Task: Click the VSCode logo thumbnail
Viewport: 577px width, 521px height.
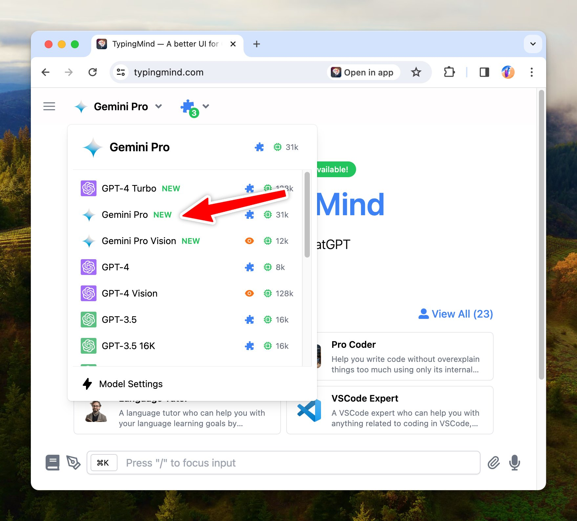Action: pos(309,410)
